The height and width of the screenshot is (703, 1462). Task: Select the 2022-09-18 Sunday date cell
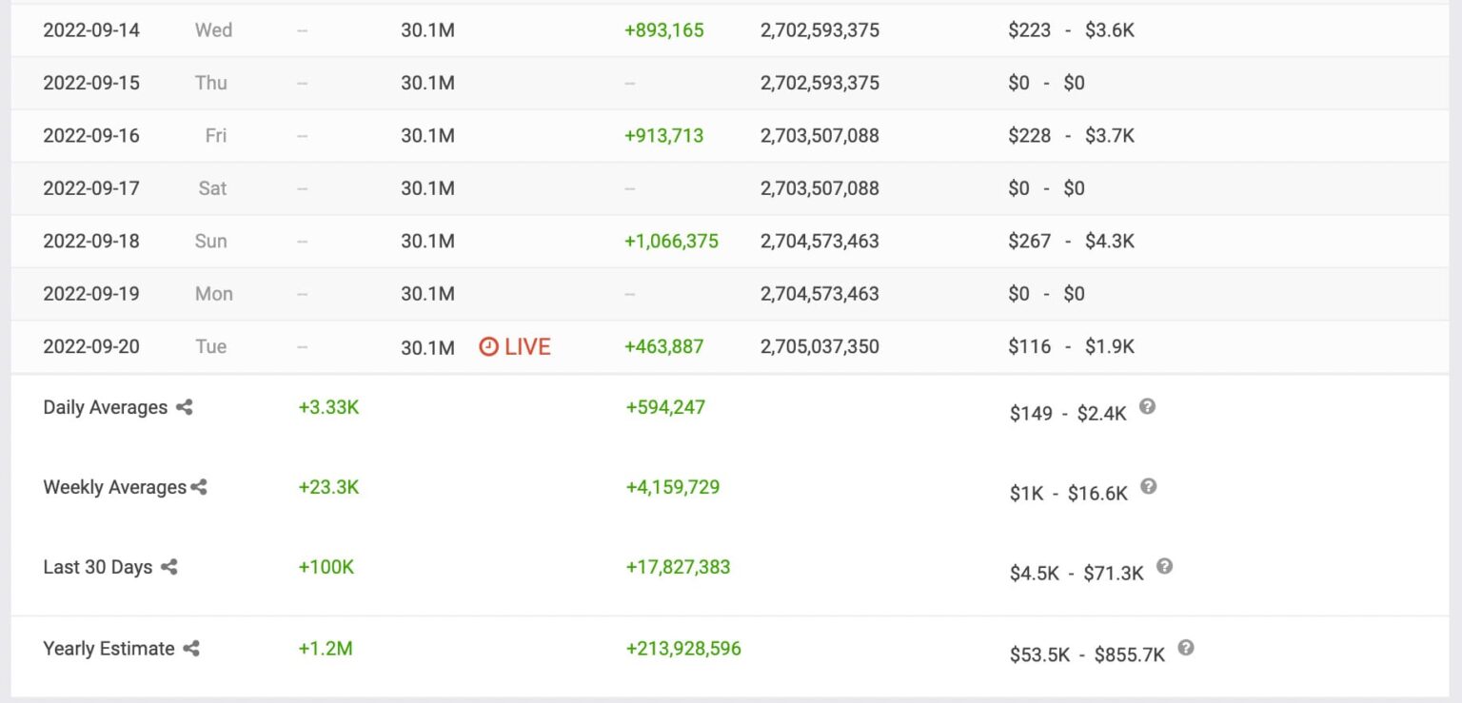pos(91,241)
